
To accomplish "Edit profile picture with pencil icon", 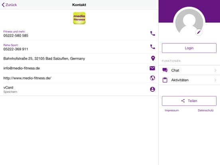I will pyautogui.click(x=199, y=32).
